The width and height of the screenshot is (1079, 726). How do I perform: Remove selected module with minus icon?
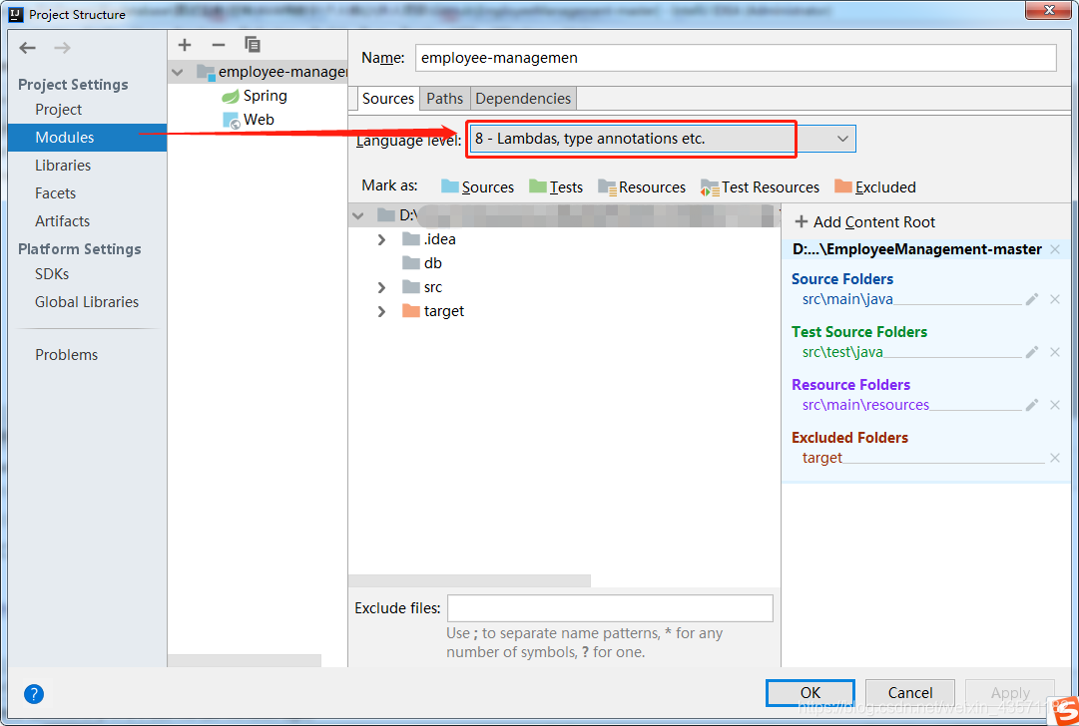click(219, 46)
